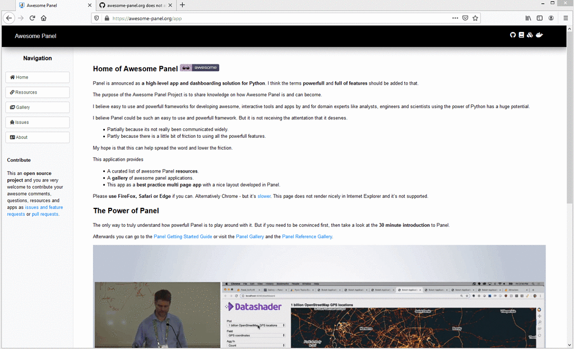Open the page actions menu (three dots)
The height and width of the screenshot is (349, 574).
455,18
